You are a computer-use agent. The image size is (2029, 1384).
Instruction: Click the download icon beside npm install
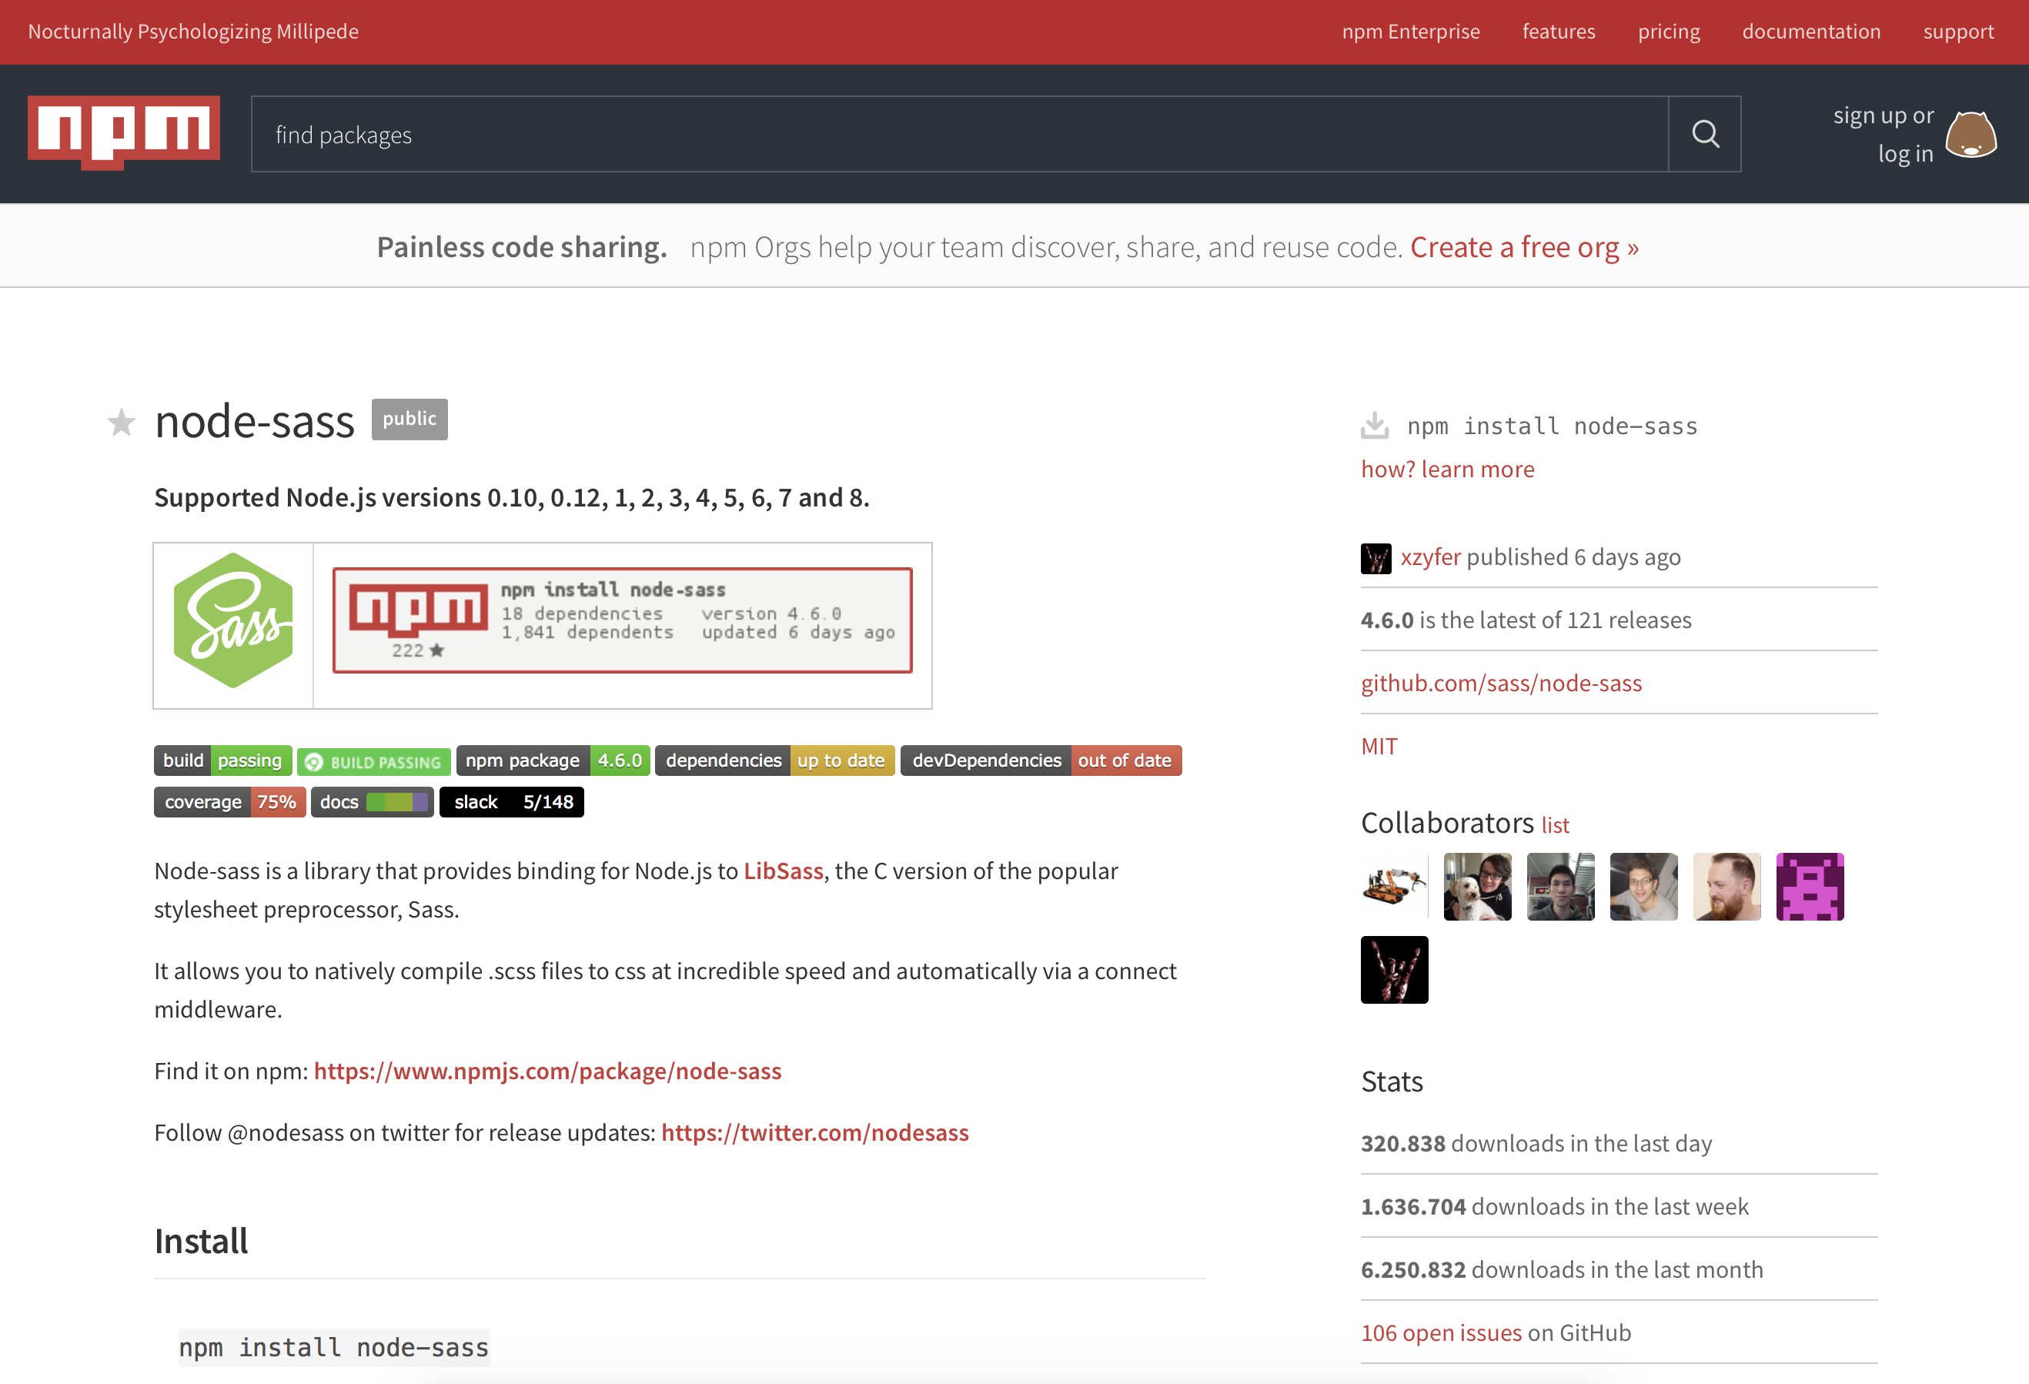pos(1374,425)
